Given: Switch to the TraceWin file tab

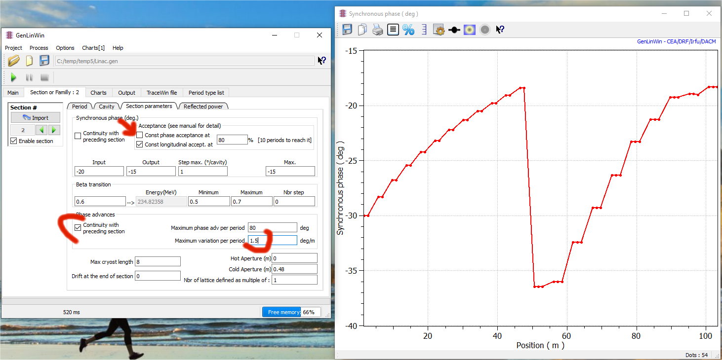Looking at the screenshot, I should [161, 93].
